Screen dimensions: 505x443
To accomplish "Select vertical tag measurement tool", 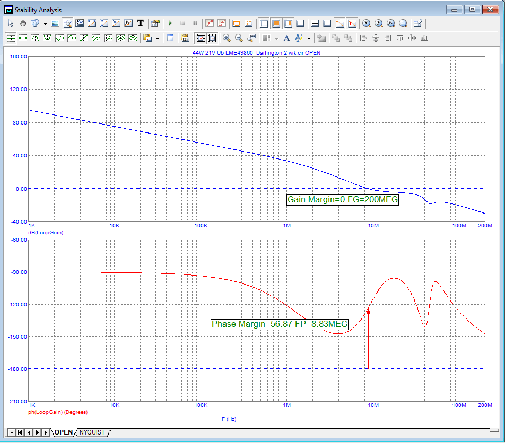I will coord(104,23).
